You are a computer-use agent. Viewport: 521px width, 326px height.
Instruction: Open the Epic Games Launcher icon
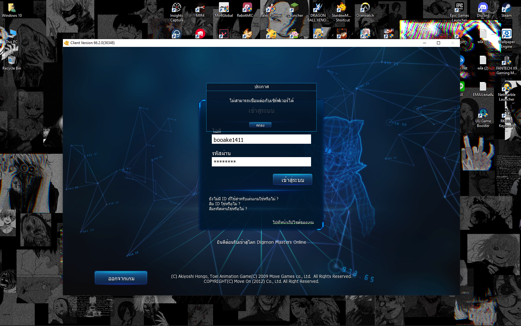click(x=459, y=9)
